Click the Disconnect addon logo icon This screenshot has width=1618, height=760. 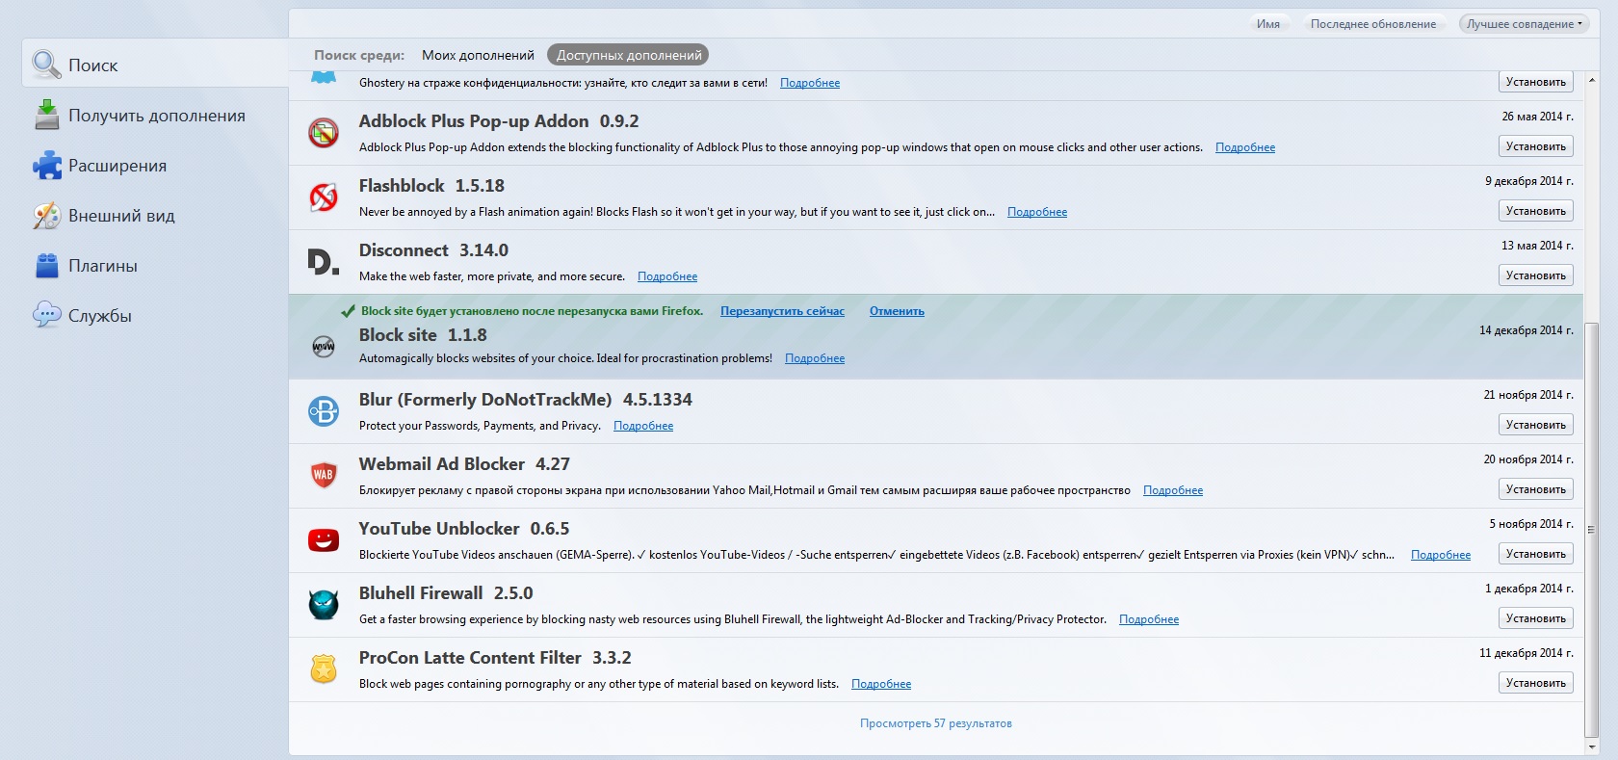click(x=324, y=262)
